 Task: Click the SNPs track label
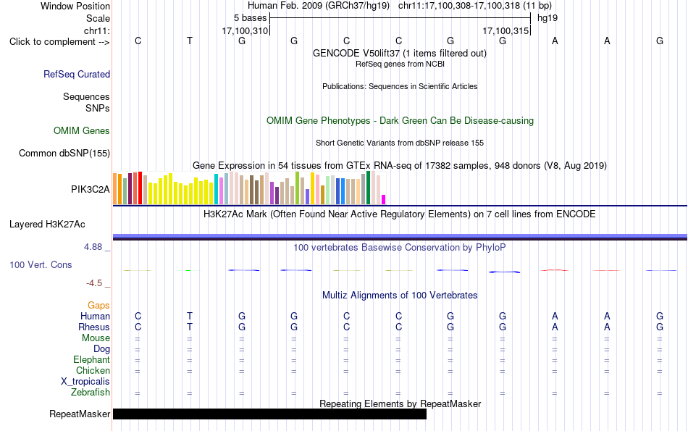[x=98, y=108]
